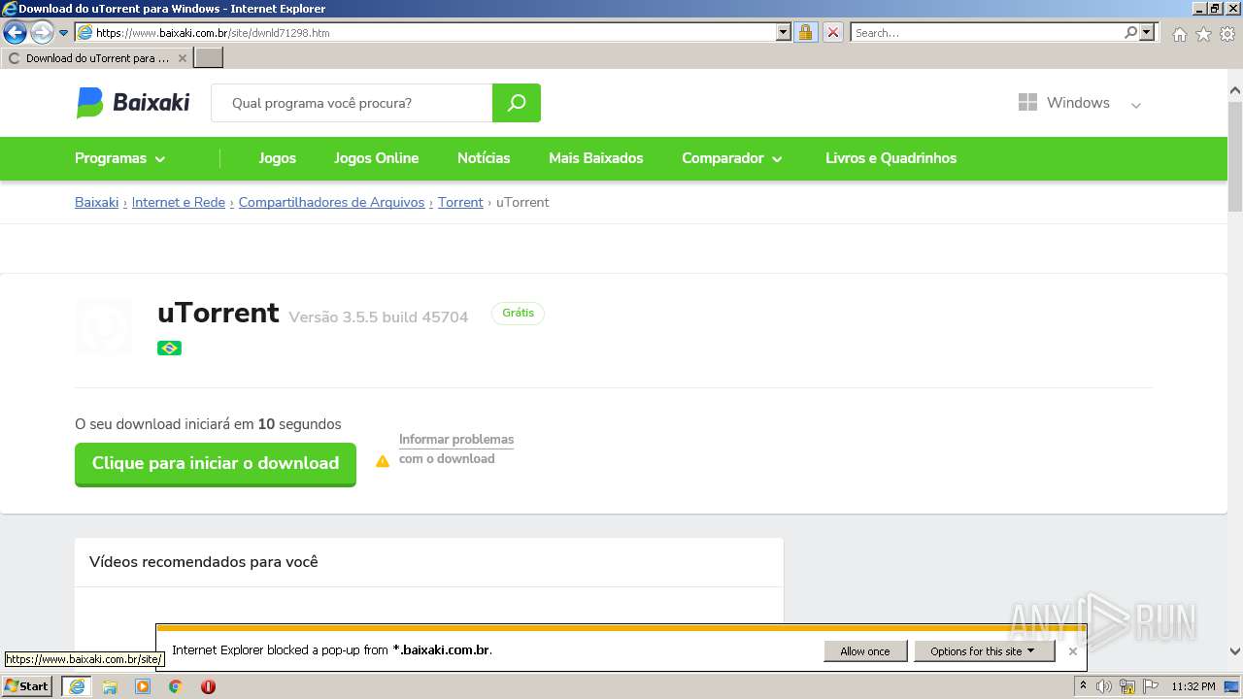
Task: Stop page loading with the red X
Action: pyautogui.click(x=833, y=33)
